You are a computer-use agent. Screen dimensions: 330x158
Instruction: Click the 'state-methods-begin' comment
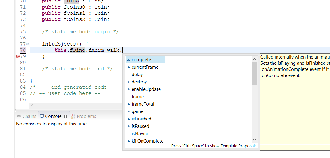(x=80, y=32)
